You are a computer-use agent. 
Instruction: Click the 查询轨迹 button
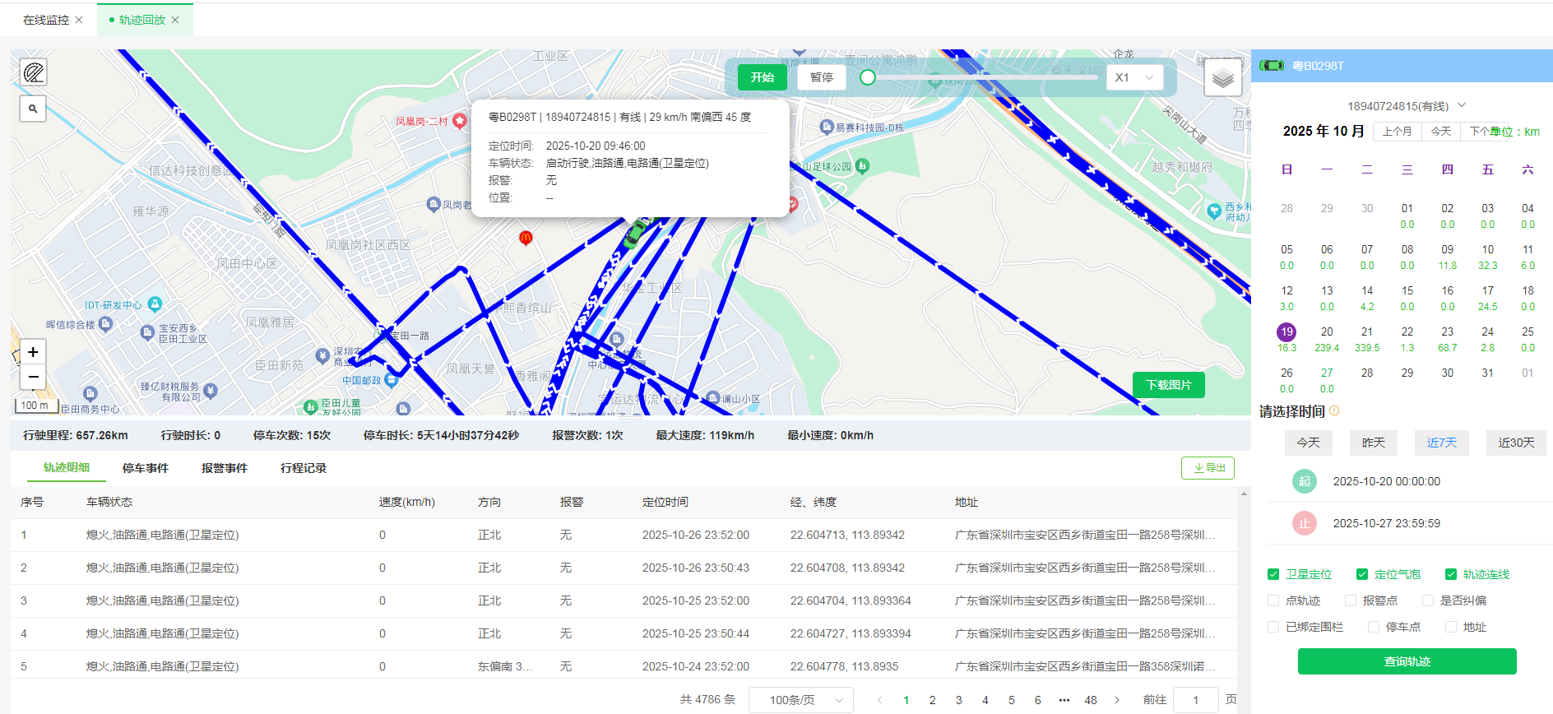(x=1407, y=661)
